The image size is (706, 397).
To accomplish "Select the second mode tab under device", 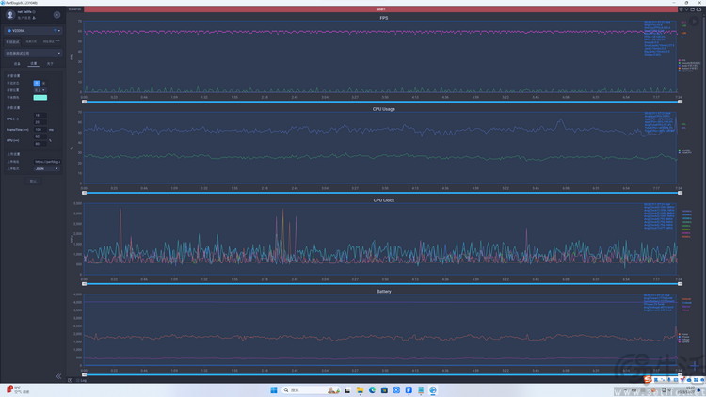I will pyautogui.click(x=31, y=41).
